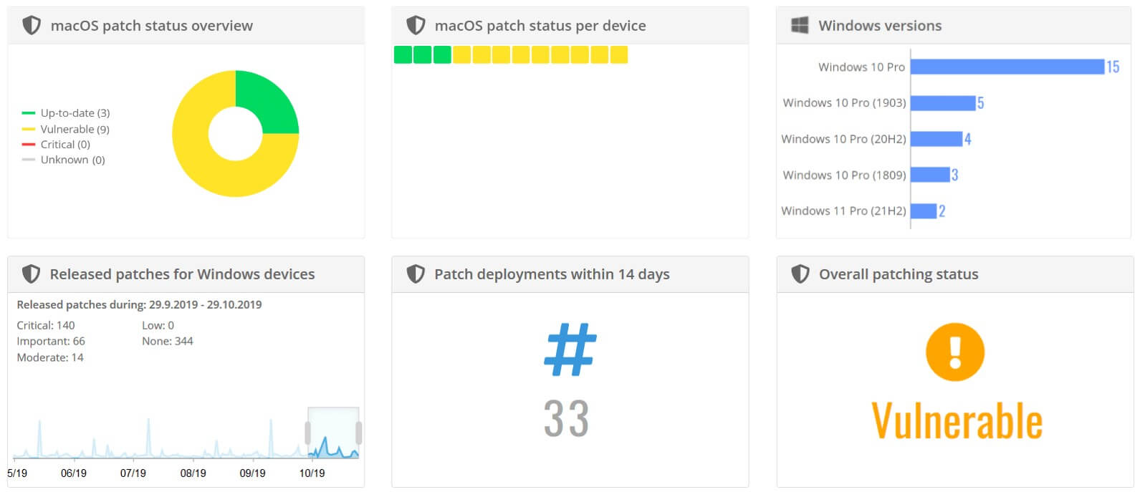This screenshot has height=492, width=1140.
Task: Click the orange exclamation warning icon
Action: pyautogui.click(x=955, y=352)
